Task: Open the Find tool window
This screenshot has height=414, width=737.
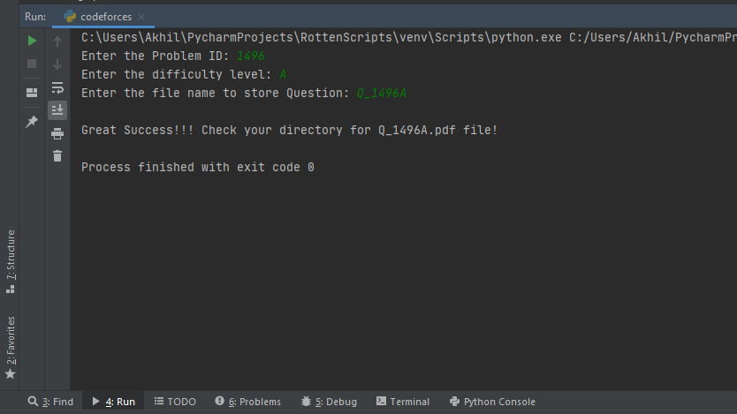Action: click(x=50, y=402)
